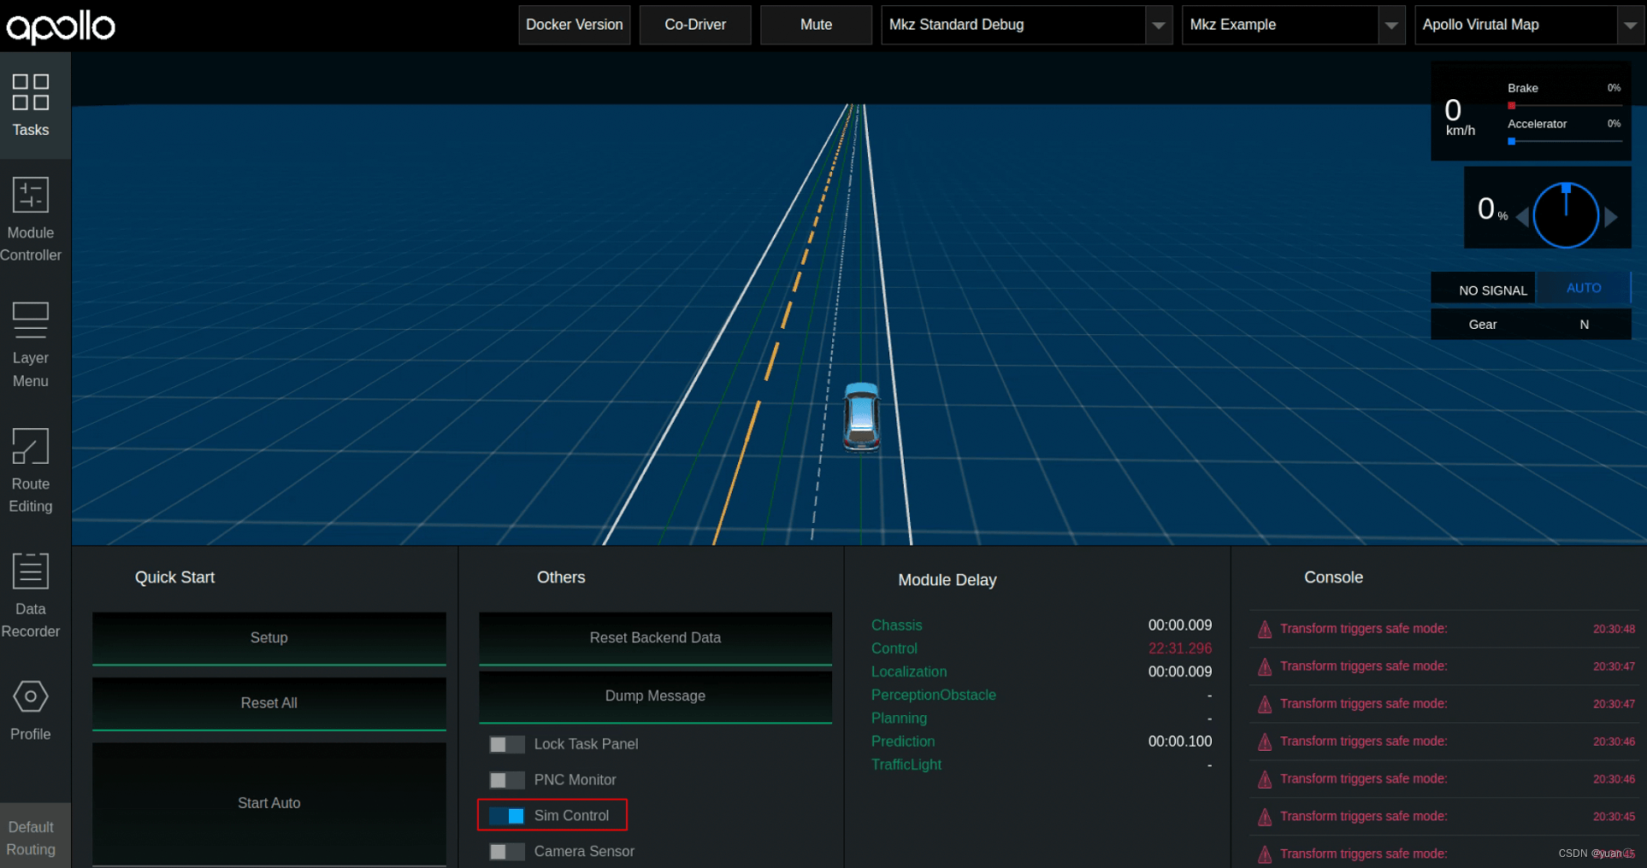Click the Module Delay heading
The width and height of the screenshot is (1647, 868).
click(x=947, y=580)
